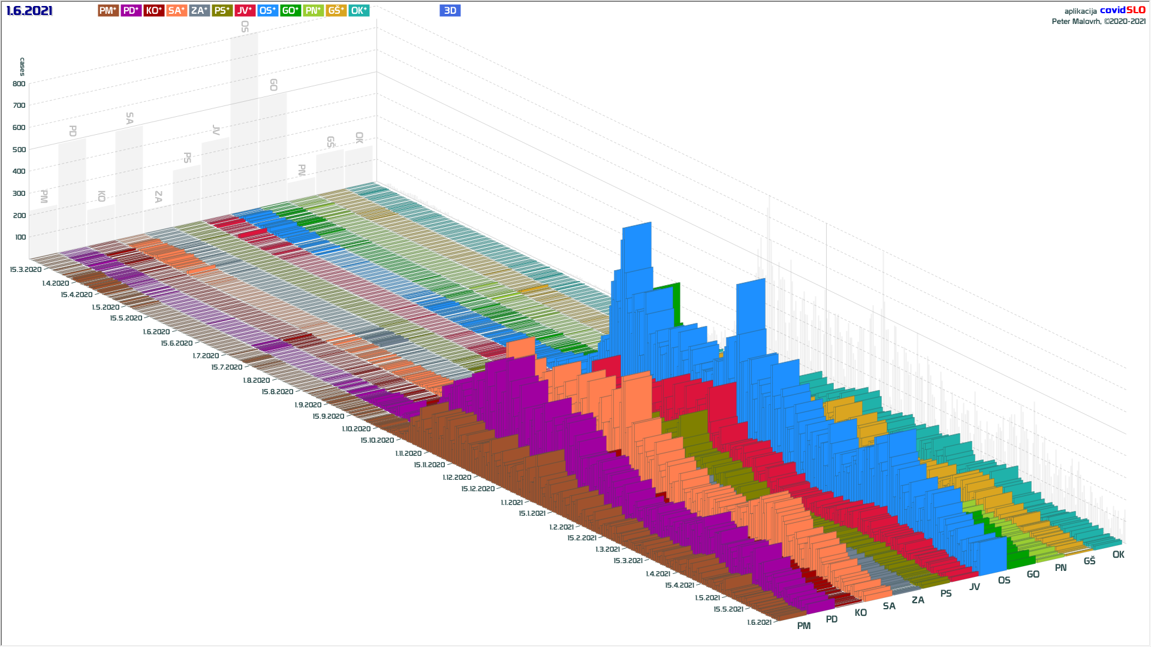Select the red JV* region button
The image size is (1151, 647).
pos(245,11)
